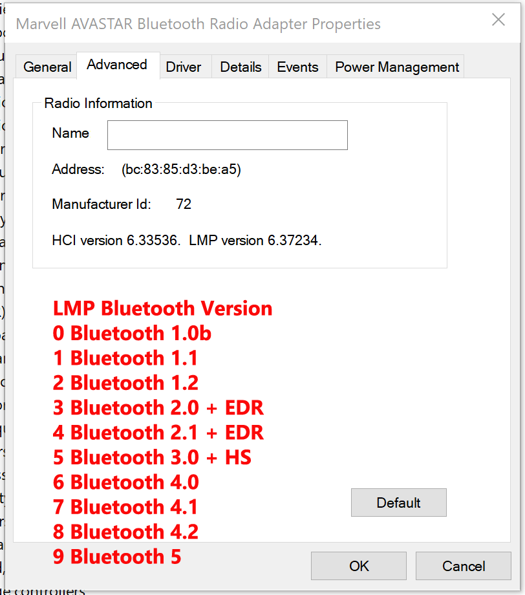Click the Radio Information group label

pyautogui.click(x=98, y=103)
